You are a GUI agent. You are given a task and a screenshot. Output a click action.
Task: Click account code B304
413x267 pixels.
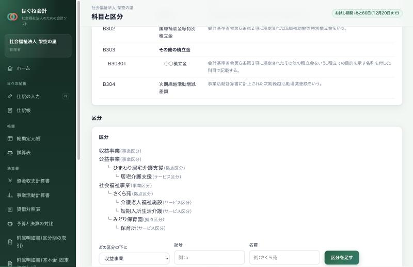pos(109,84)
